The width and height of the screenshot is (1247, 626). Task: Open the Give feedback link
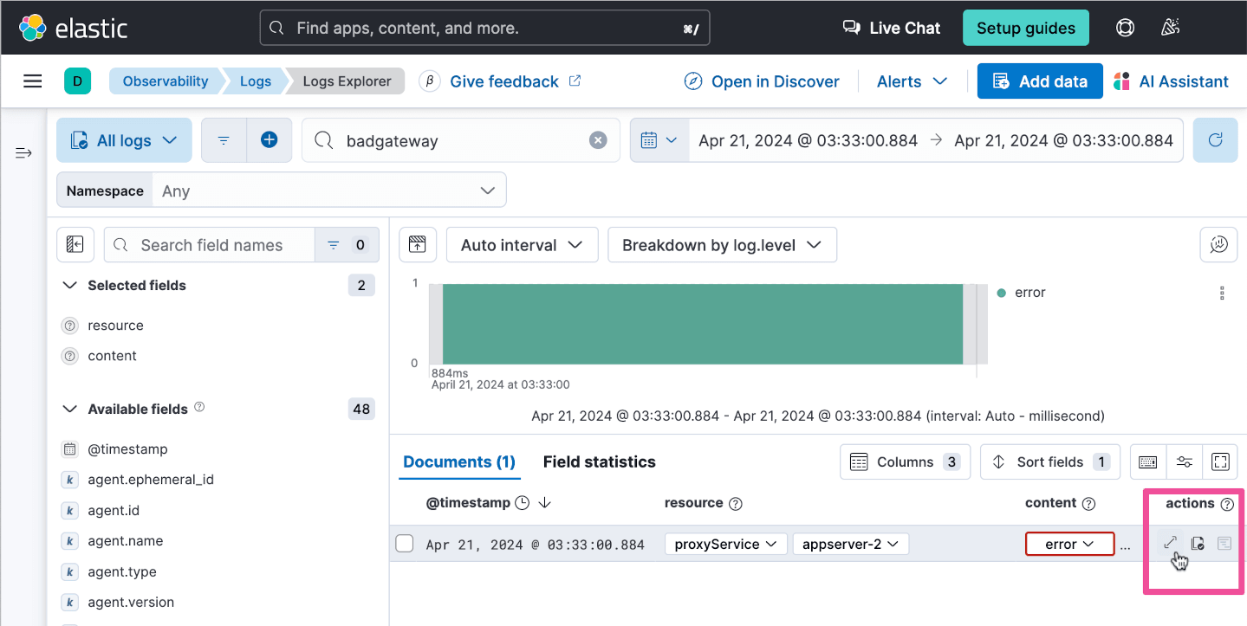point(504,81)
